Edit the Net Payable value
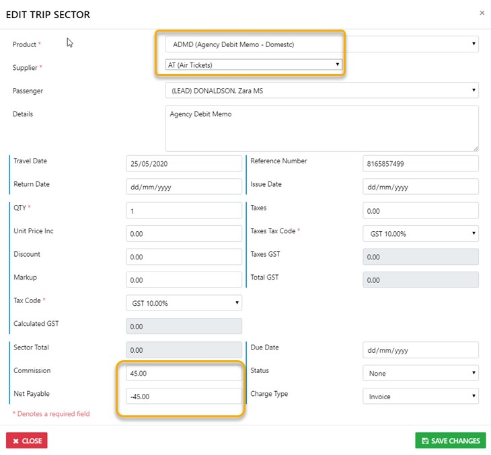This screenshot has height=455, width=491. click(x=184, y=396)
